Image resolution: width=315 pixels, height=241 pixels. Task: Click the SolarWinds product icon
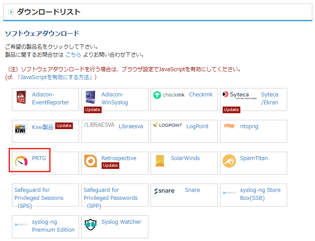pyautogui.click(x=160, y=161)
